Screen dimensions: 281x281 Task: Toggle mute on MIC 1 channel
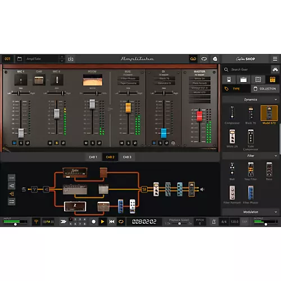tap(14, 143)
